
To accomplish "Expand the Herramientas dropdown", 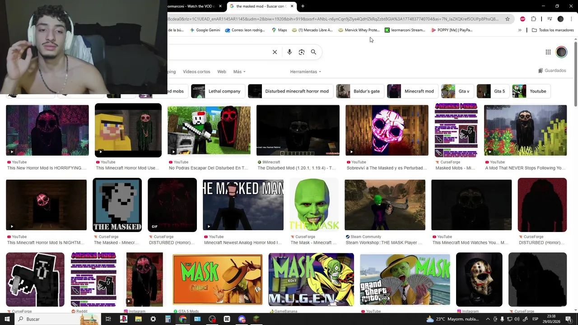I will (x=306, y=72).
